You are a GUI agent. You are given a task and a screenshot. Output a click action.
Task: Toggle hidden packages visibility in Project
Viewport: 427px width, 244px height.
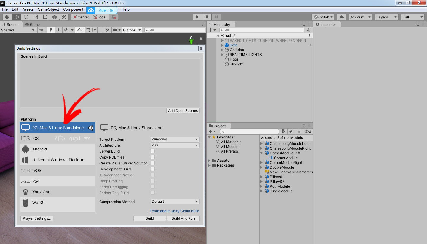308,131
